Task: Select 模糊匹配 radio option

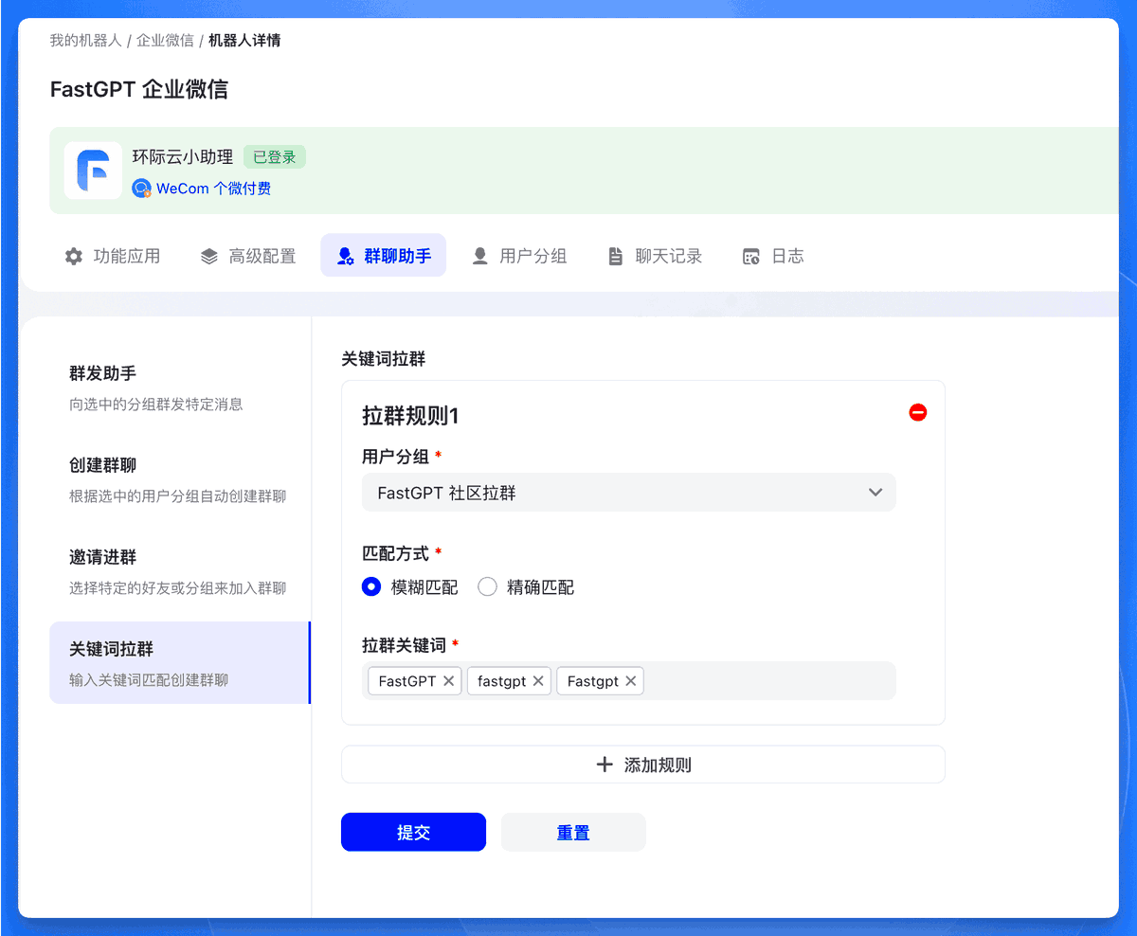Action: (371, 587)
